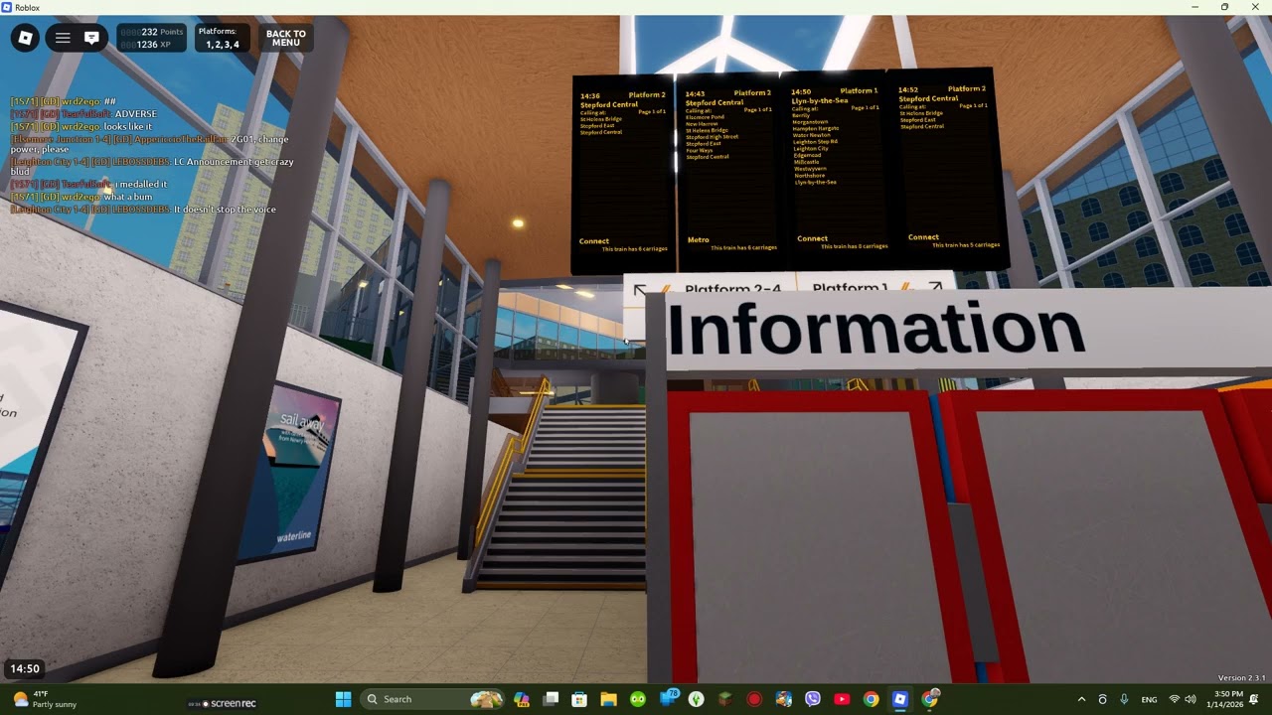Open the Windows Start menu
The image size is (1272, 715).
coord(343,699)
